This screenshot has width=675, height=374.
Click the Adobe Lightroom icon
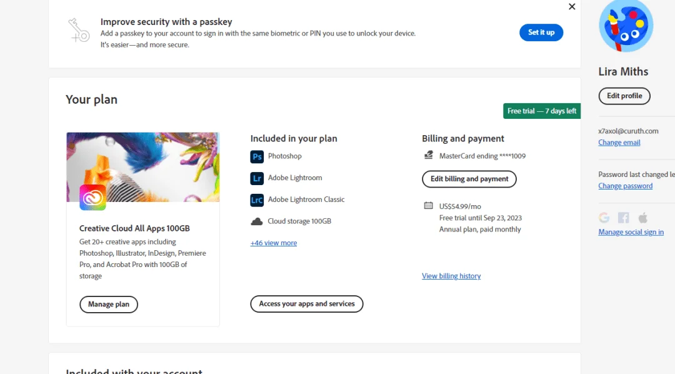point(257,178)
